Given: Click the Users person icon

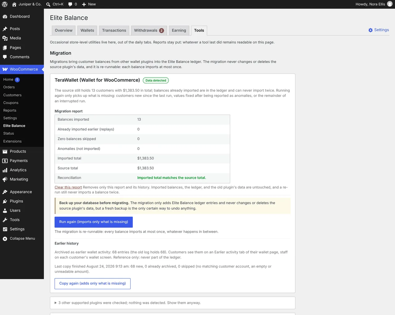Looking at the screenshot, I should tap(5, 211).
